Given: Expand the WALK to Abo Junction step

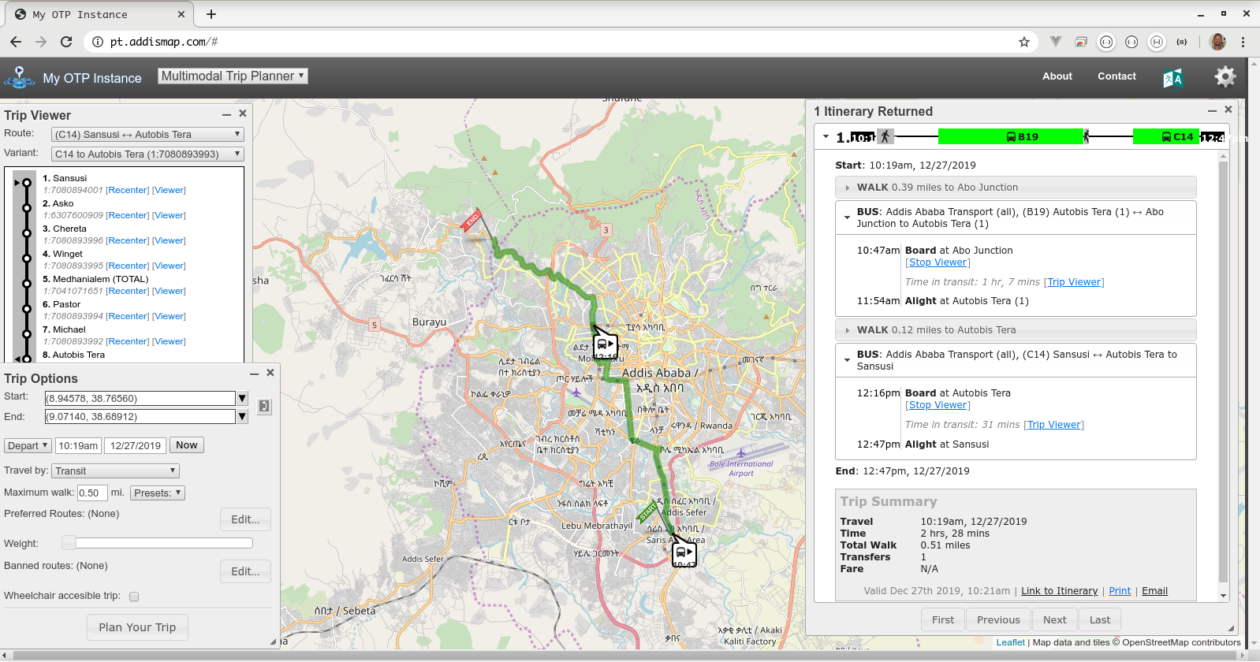Looking at the screenshot, I should pyautogui.click(x=1016, y=188).
